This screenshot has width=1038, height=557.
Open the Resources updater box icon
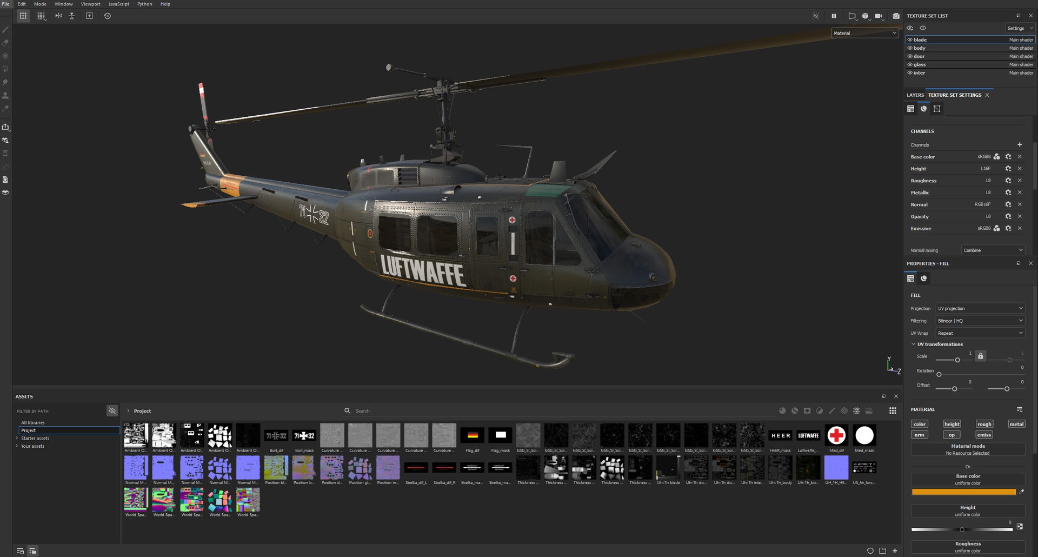pyautogui.click(x=5, y=193)
